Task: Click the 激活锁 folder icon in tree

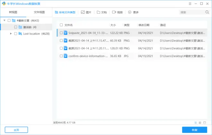Action: (20, 27)
